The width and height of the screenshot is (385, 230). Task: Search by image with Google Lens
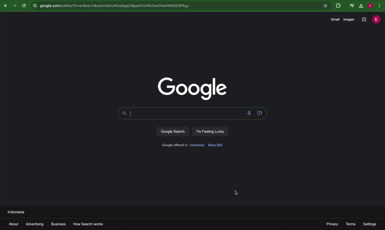(x=259, y=113)
